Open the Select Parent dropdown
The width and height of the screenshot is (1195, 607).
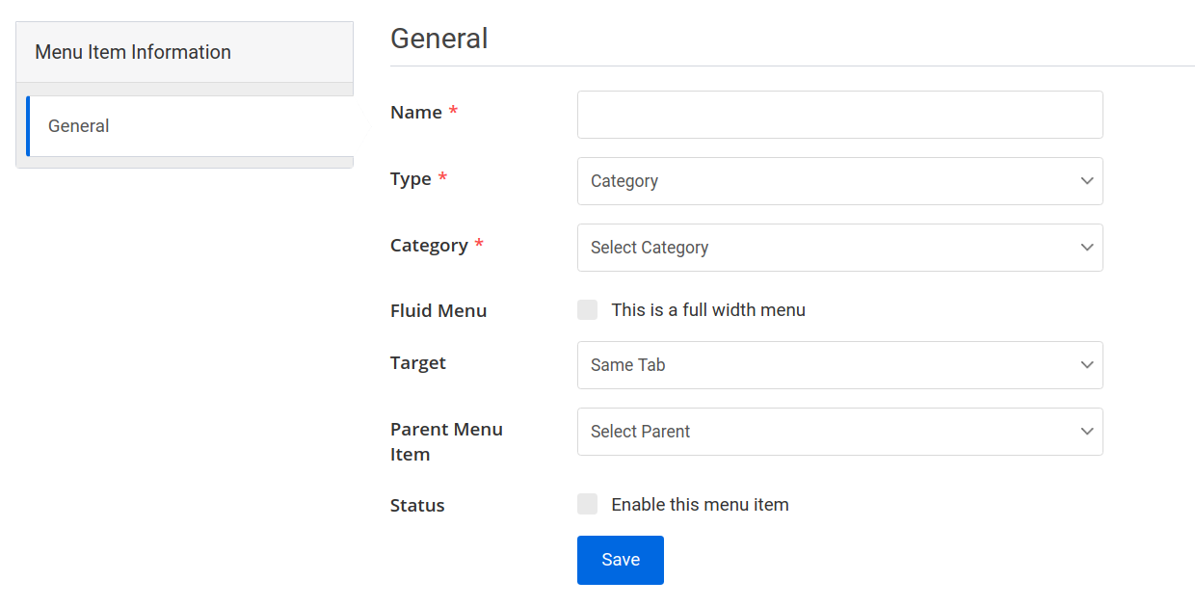pos(839,431)
